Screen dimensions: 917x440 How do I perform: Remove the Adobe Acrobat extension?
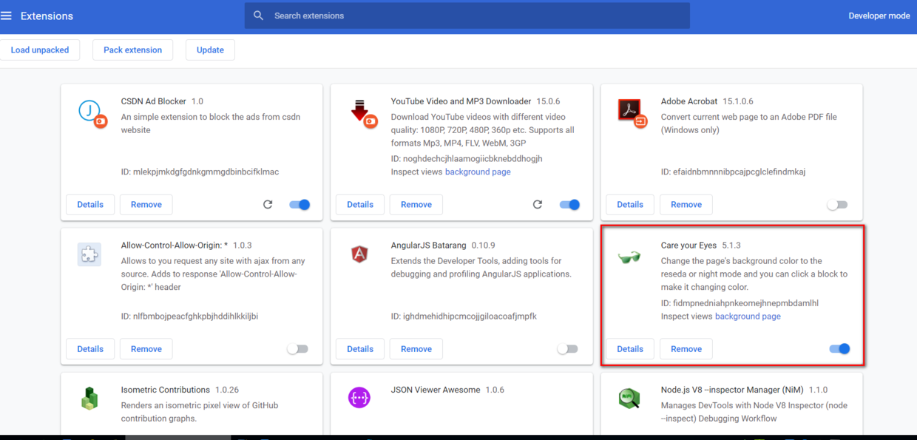(686, 205)
